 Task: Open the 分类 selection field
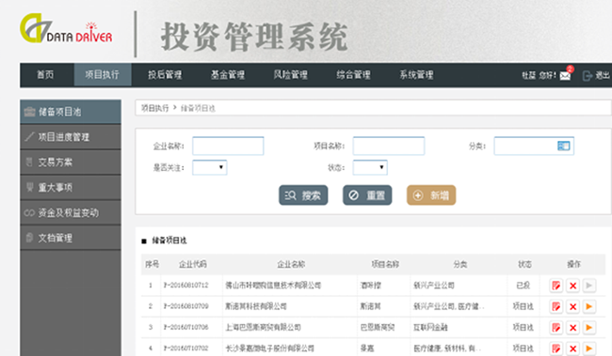[x=534, y=146]
